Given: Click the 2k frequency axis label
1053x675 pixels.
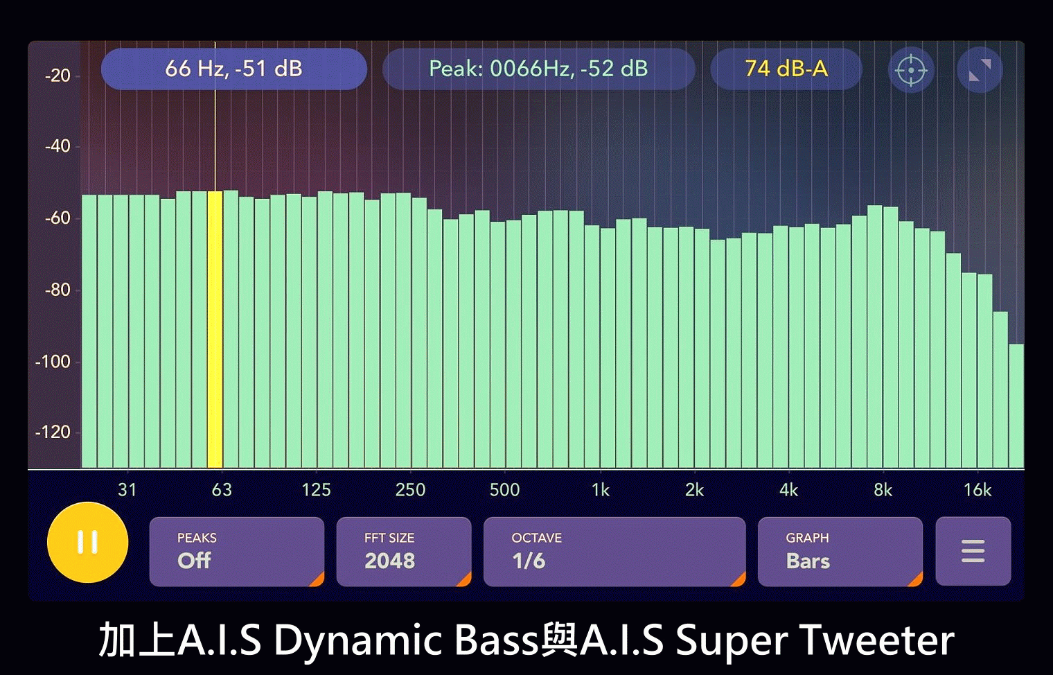Looking at the screenshot, I should click(x=695, y=490).
